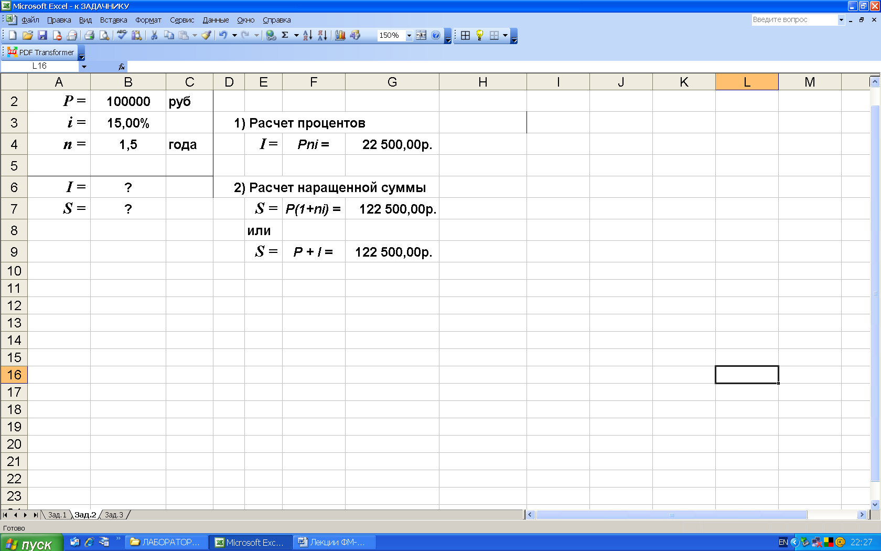
Task: Open the Chart Wizard icon
Action: tap(340, 35)
